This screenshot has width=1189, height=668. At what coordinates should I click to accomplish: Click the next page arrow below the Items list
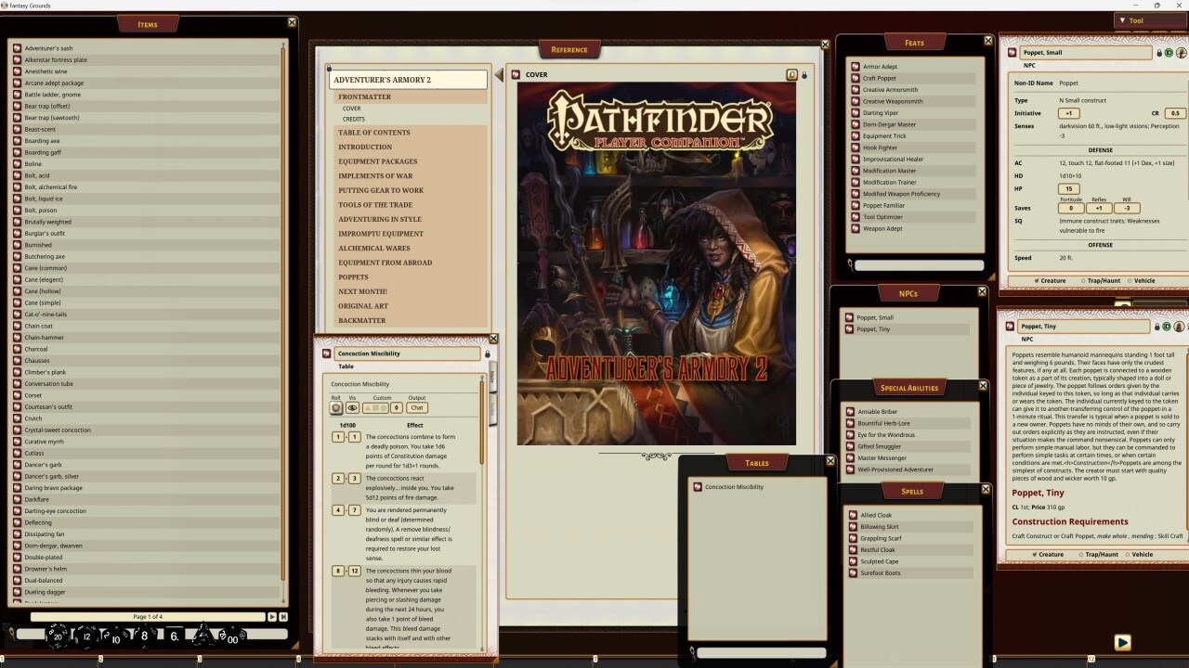point(271,616)
